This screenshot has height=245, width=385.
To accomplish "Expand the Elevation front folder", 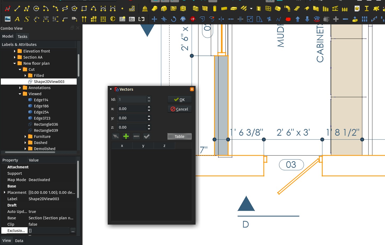I will coord(15,51).
